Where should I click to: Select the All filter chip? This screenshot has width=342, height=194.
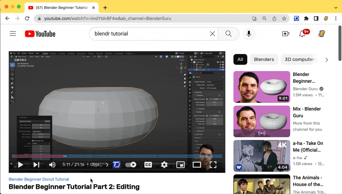240,60
